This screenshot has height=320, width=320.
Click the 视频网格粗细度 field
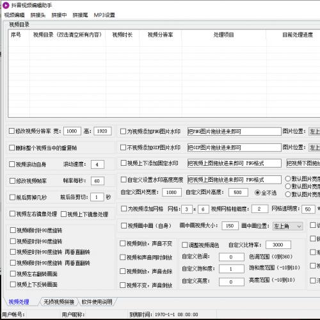260,209
